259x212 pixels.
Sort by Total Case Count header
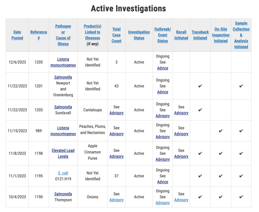pyautogui.click(x=117, y=35)
